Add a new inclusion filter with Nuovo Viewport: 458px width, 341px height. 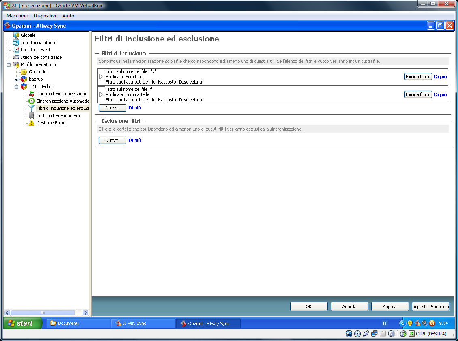click(x=112, y=108)
